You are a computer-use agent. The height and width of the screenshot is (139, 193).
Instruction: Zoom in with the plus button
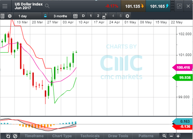point(178,136)
